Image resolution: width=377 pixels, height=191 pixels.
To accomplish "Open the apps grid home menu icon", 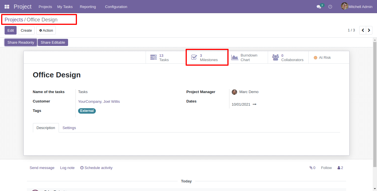I will [x=7, y=7].
